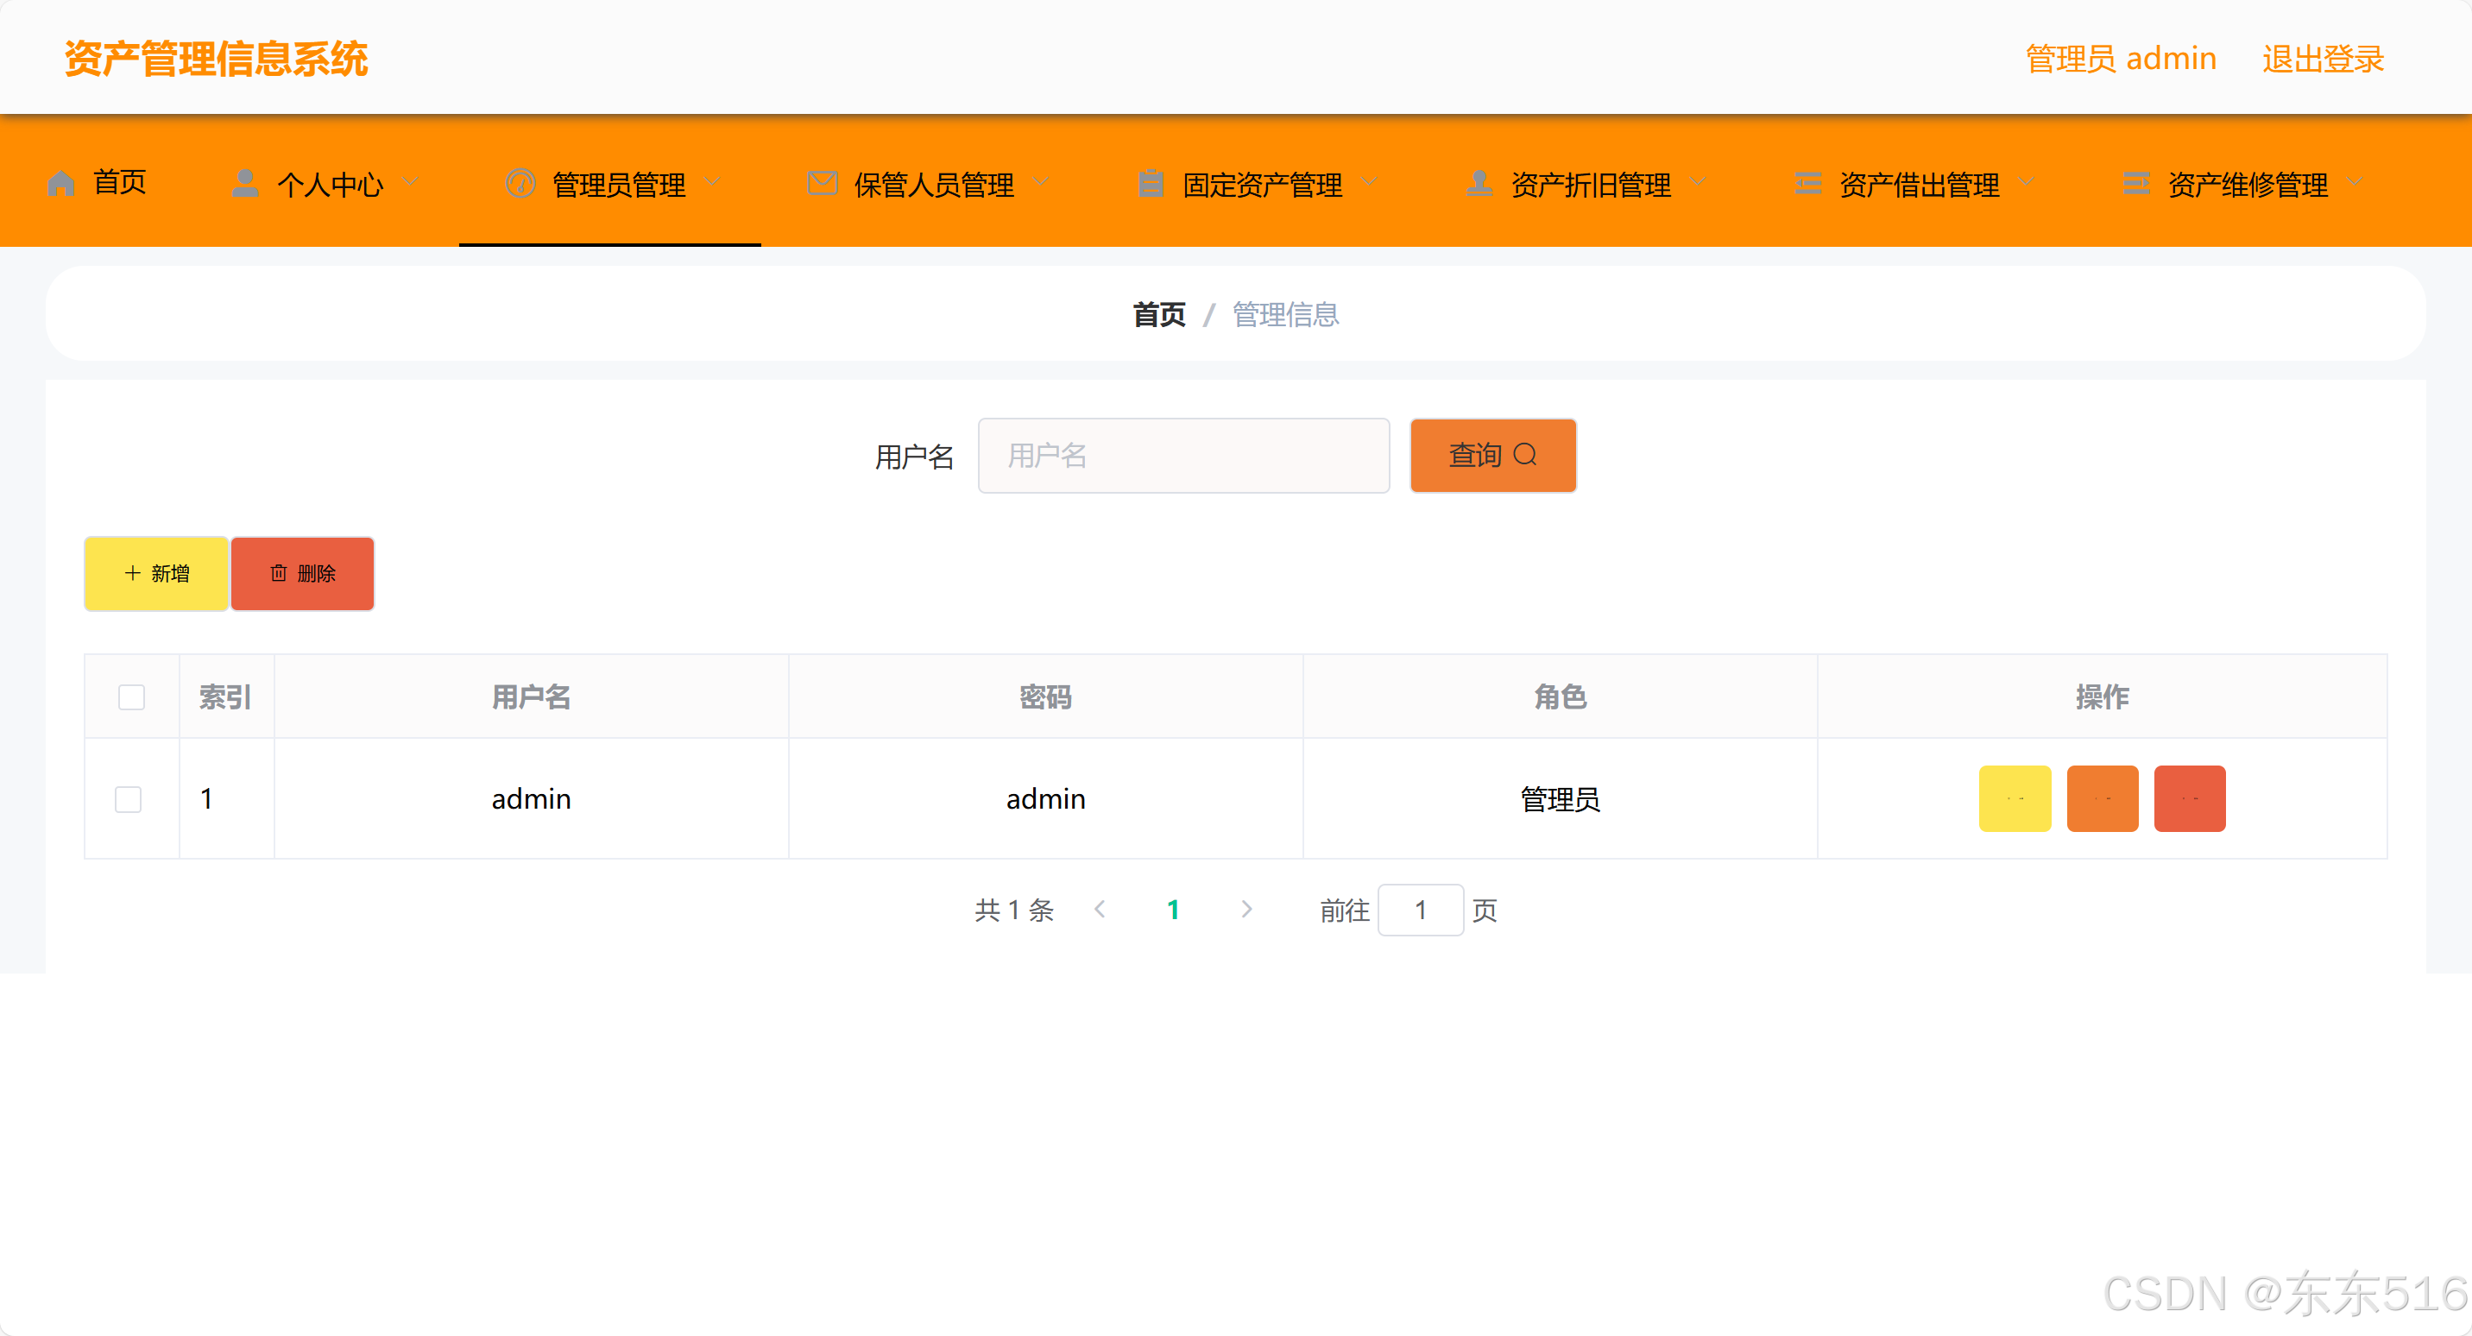Click the yellow action button in admin row

click(2015, 798)
